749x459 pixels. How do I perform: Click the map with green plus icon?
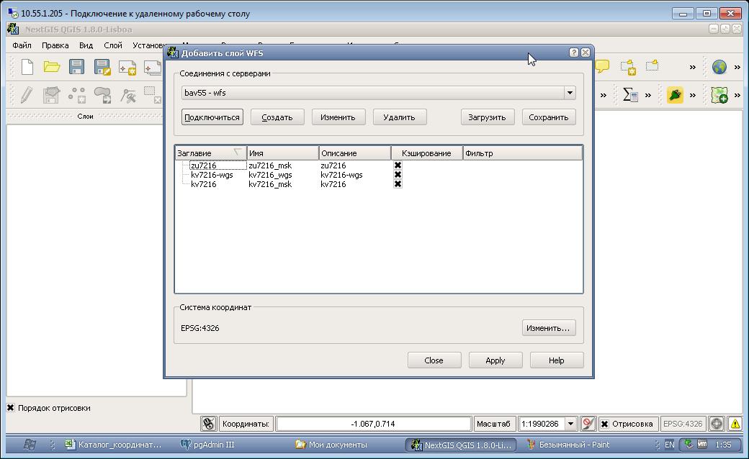pyautogui.click(x=719, y=95)
